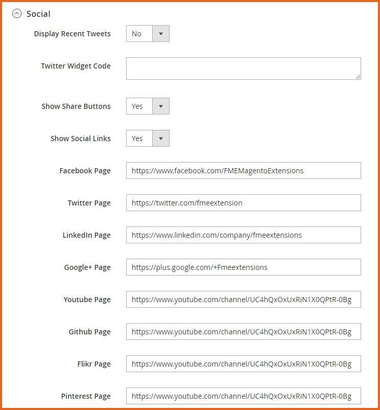Viewport: 380px width, 410px height.
Task: Select the Pinterest Page URL field
Action: [243, 396]
